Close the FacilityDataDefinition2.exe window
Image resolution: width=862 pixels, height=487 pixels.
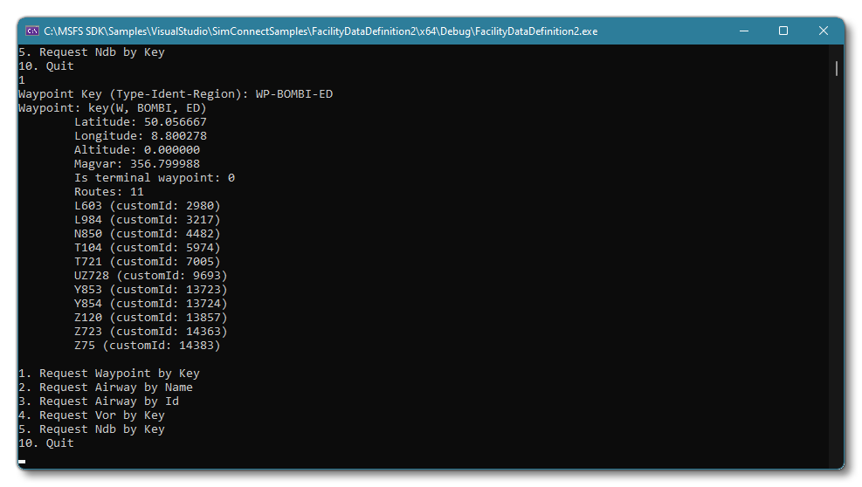[823, 31]
